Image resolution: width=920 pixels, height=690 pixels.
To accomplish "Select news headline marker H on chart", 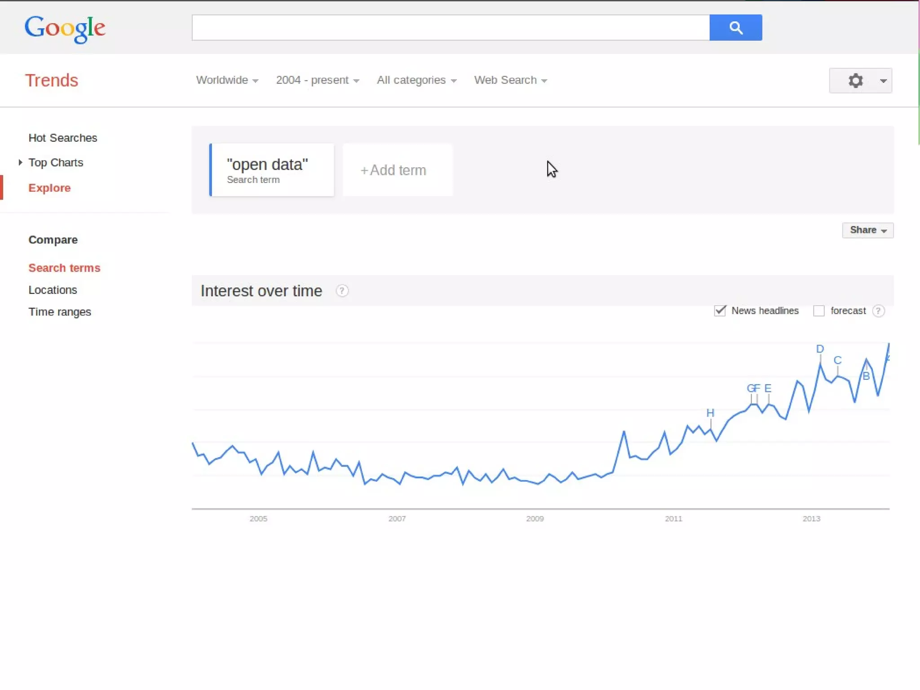I will coord(710,413).
